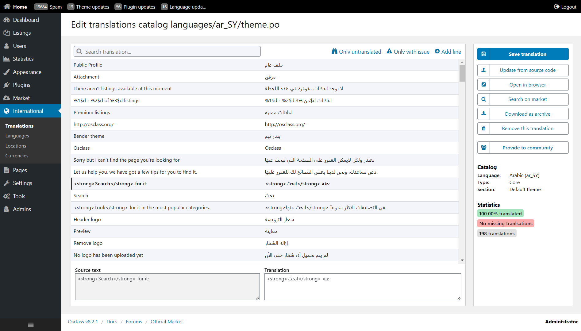Select the 'Attachment' translation row
581x331 pixels.
point(265,77)
